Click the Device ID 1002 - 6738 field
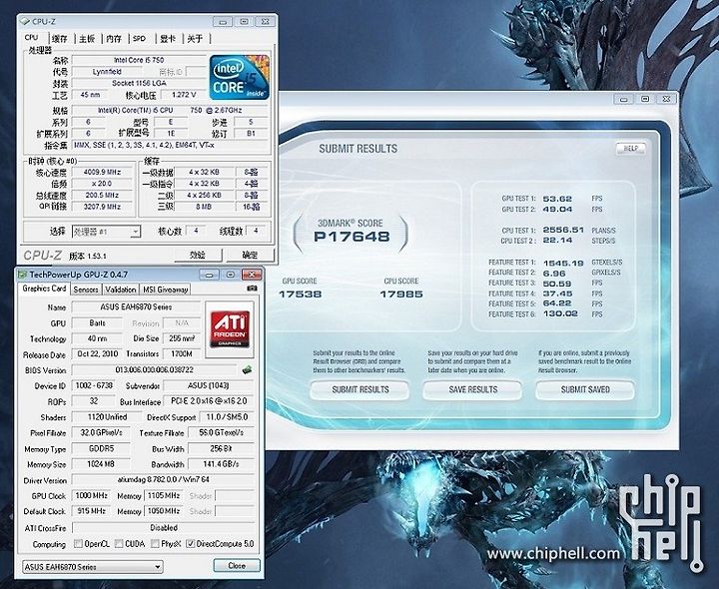The image size is (719, 589). 94,385
